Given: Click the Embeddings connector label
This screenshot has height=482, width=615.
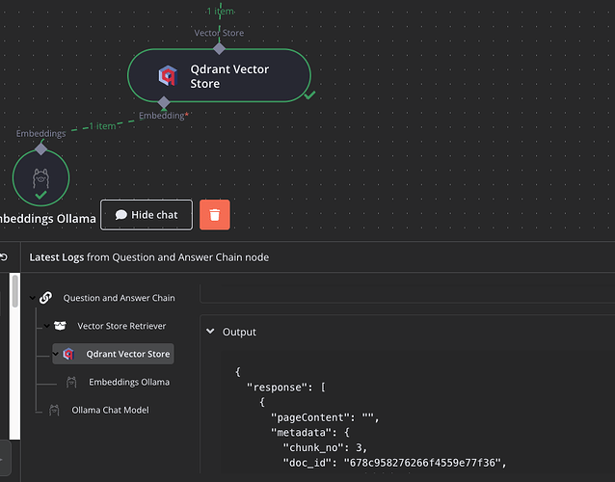Looking at the screenshot, I should click(40, 133).
